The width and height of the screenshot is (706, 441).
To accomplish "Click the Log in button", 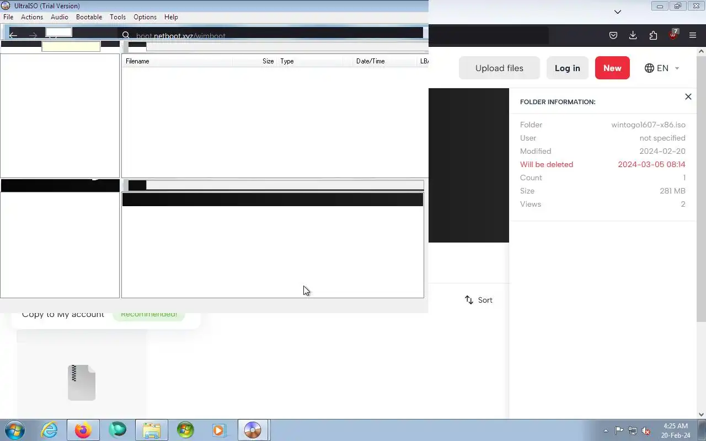I will point(568,68).
